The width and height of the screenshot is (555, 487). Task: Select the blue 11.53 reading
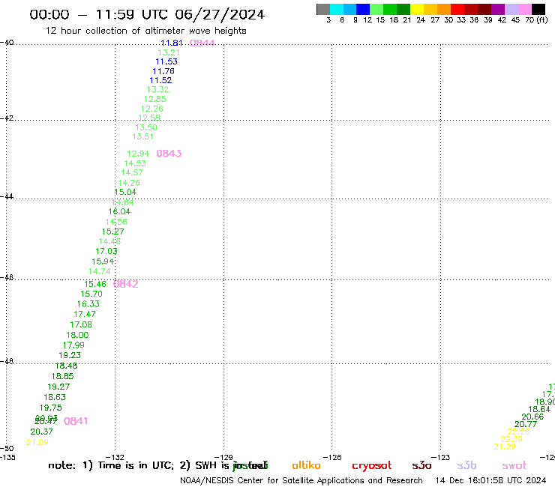pos(166,61)
